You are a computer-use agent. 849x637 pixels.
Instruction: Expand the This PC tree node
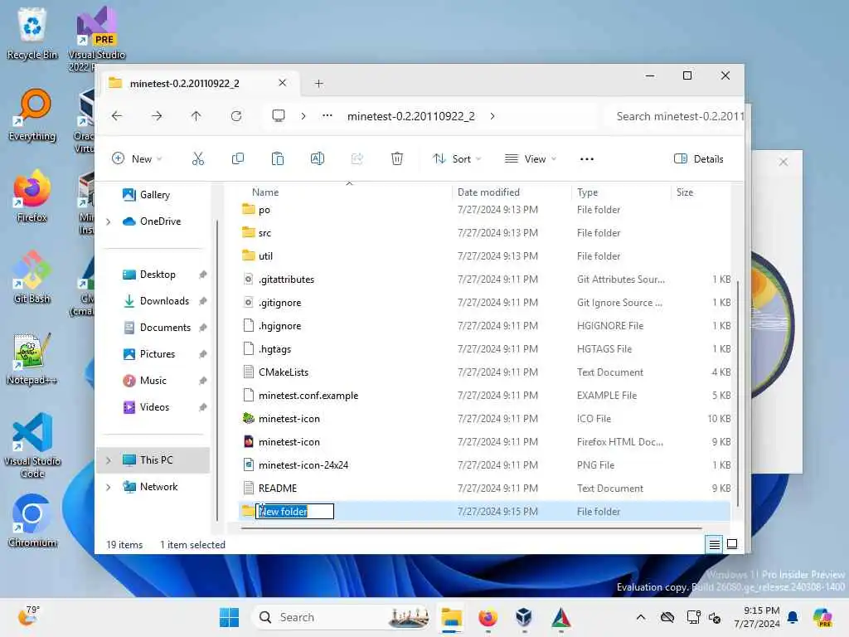click(109, 460)
